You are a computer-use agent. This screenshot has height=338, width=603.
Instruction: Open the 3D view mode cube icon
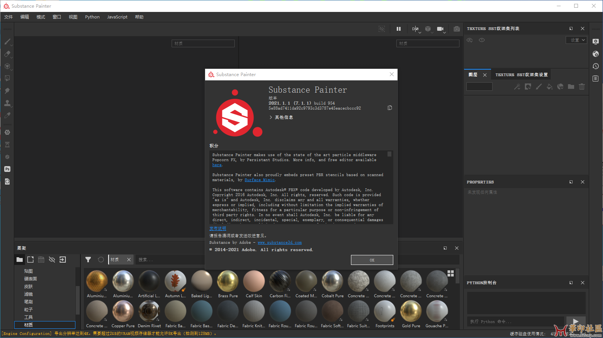pyautogui.click(x=428, y=29)
